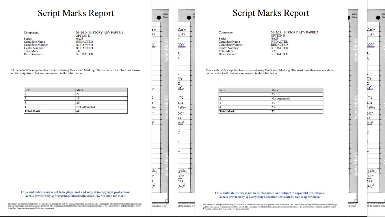Select "Not Attempted" in Paper 1 marks table

click(85, 107)
